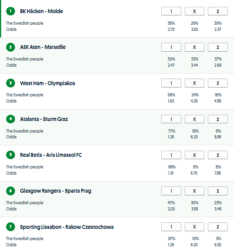
Task: Mark X for Real Betis - Aris Limassol
Action: click(194, 155)
